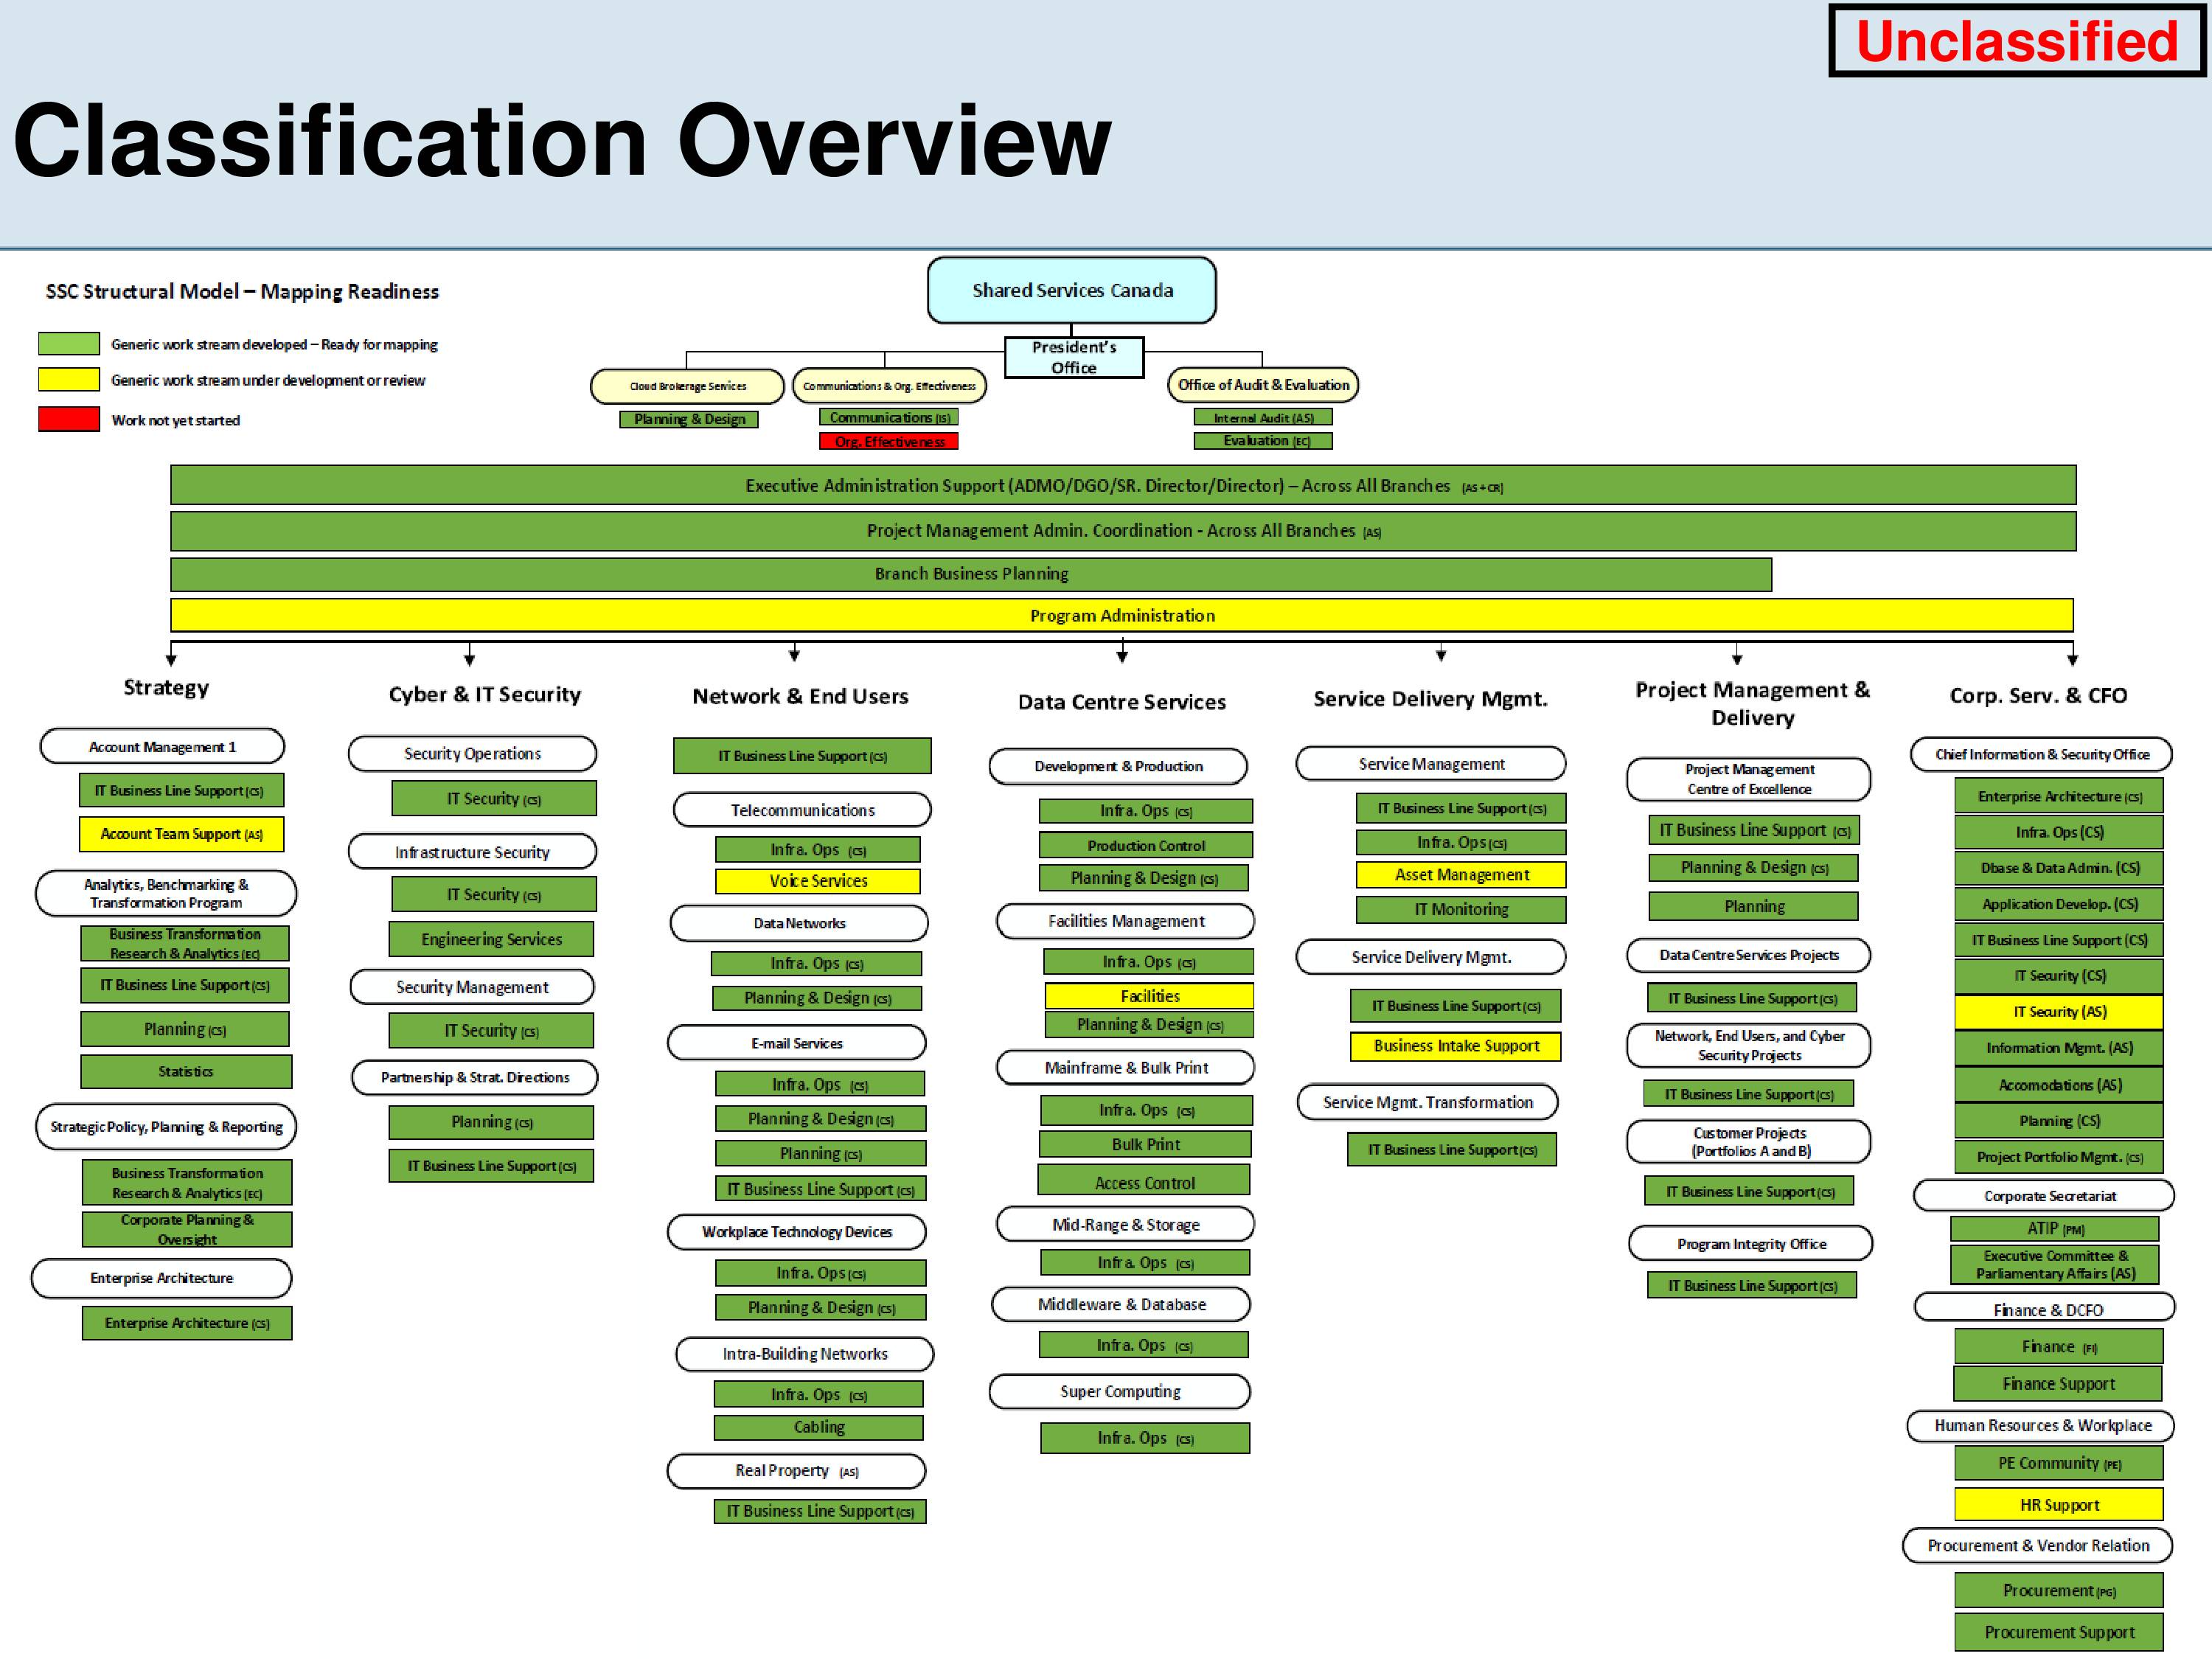Click the yellow 'HR Support' box
Viewport: 2212px width, 1659px height.
point(2059,1505)
